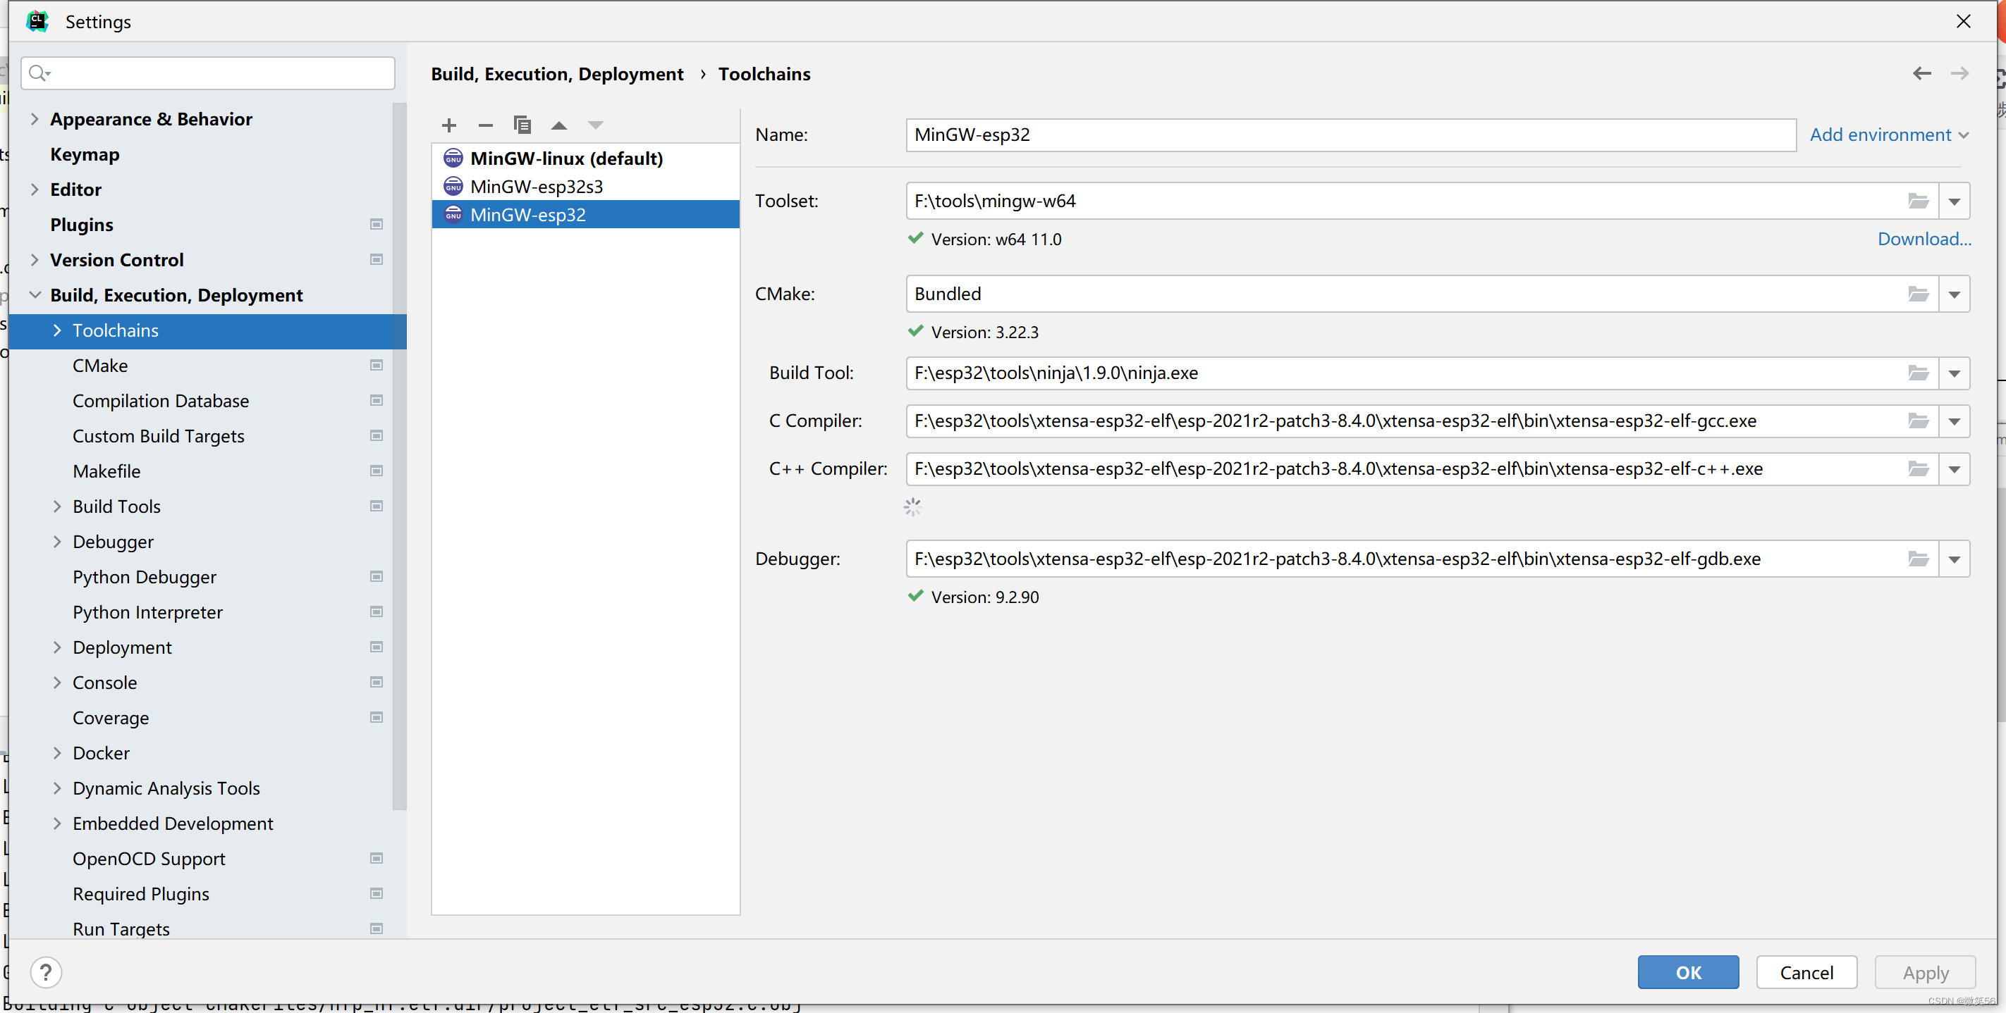This screenshot has width=2006, height=1013.
Task: Browse for C Compiler executable
Action: pos(1918,421)
